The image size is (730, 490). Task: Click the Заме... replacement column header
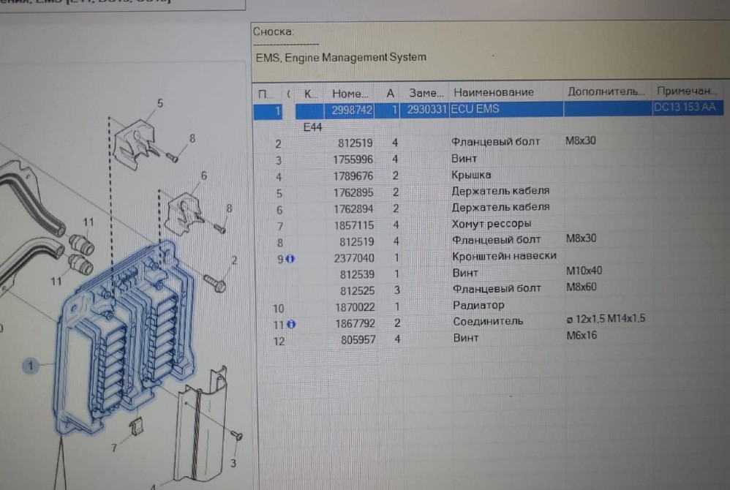[426, 93]
